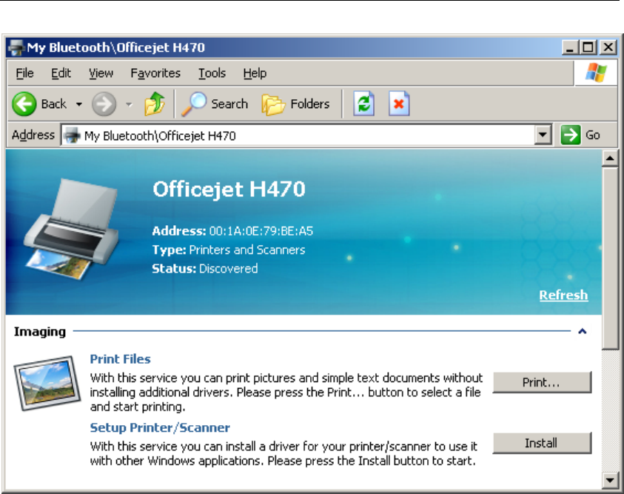Maximize the Officejet H470 window

tap(588, 47)
